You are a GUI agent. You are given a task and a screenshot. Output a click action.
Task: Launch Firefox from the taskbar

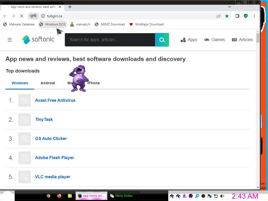[x=59, y=196]
